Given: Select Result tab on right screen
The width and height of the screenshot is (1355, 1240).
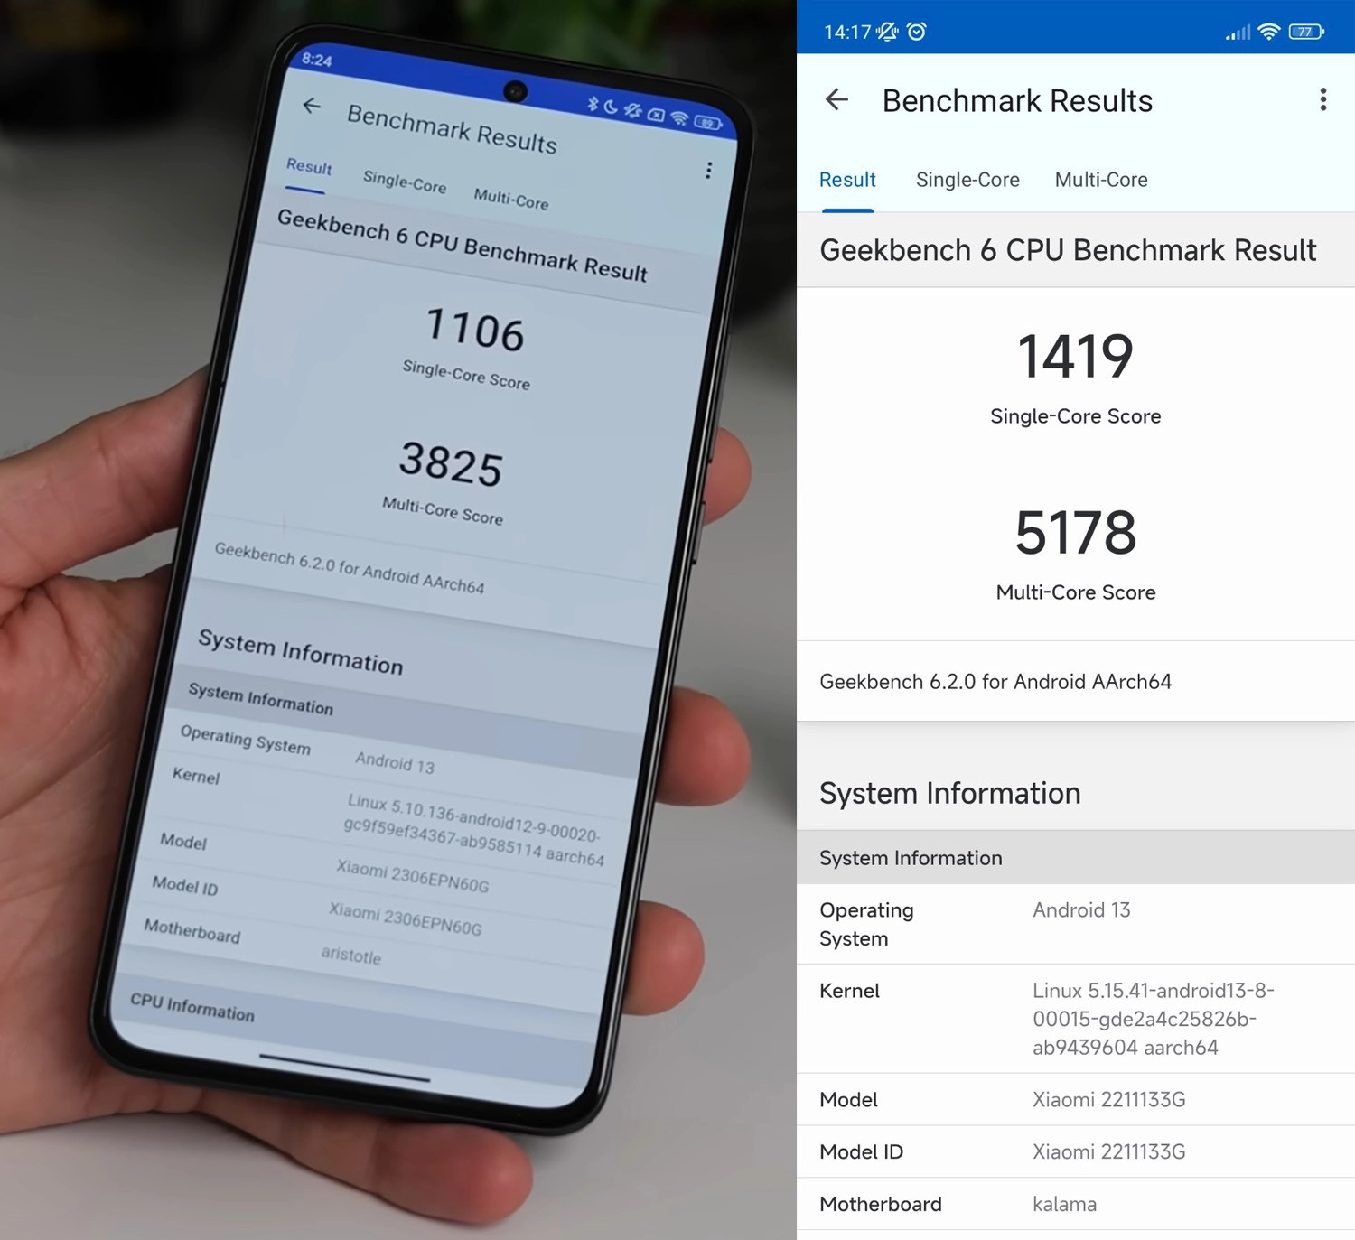Looking at the screenshot, I should [x=847, y=180].
